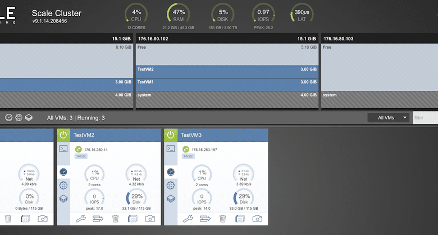
Task: Click the green network icon beside 176.16.250.14
Action: point(79,149)
